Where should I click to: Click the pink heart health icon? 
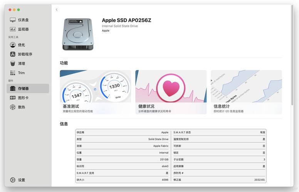[x=171, y=88]
